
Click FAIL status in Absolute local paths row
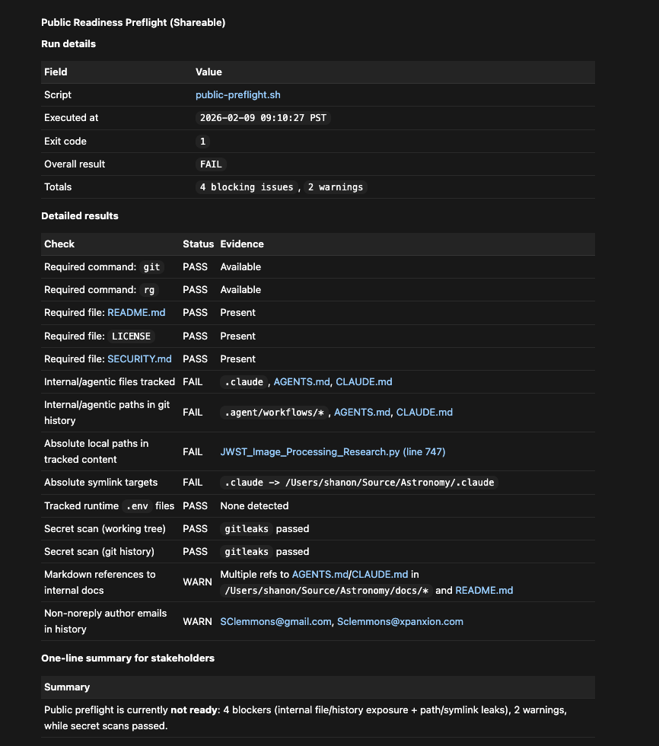point(193,451)
